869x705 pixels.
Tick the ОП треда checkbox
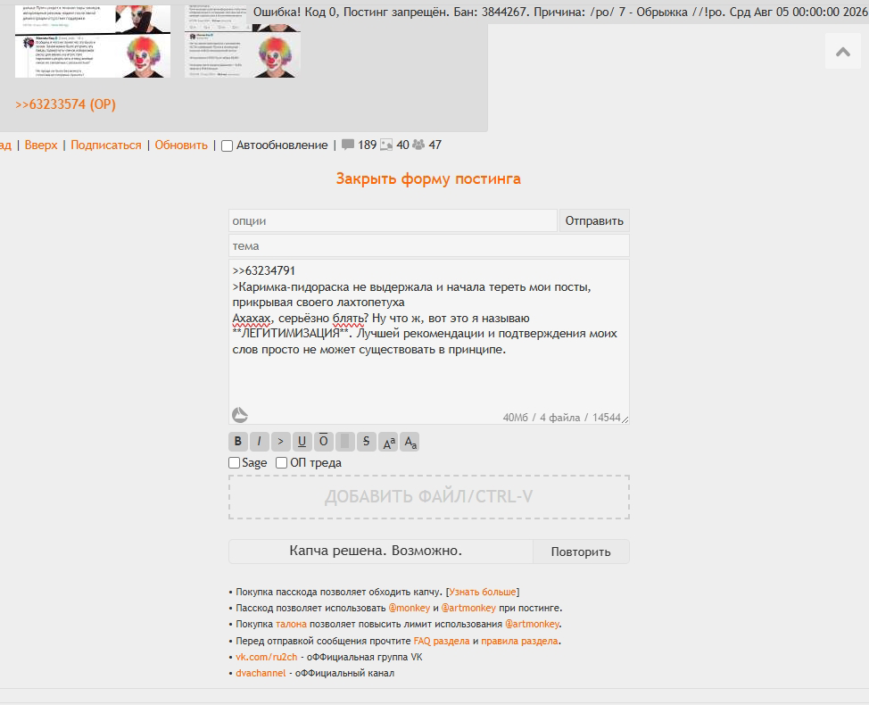coord(282,463)
